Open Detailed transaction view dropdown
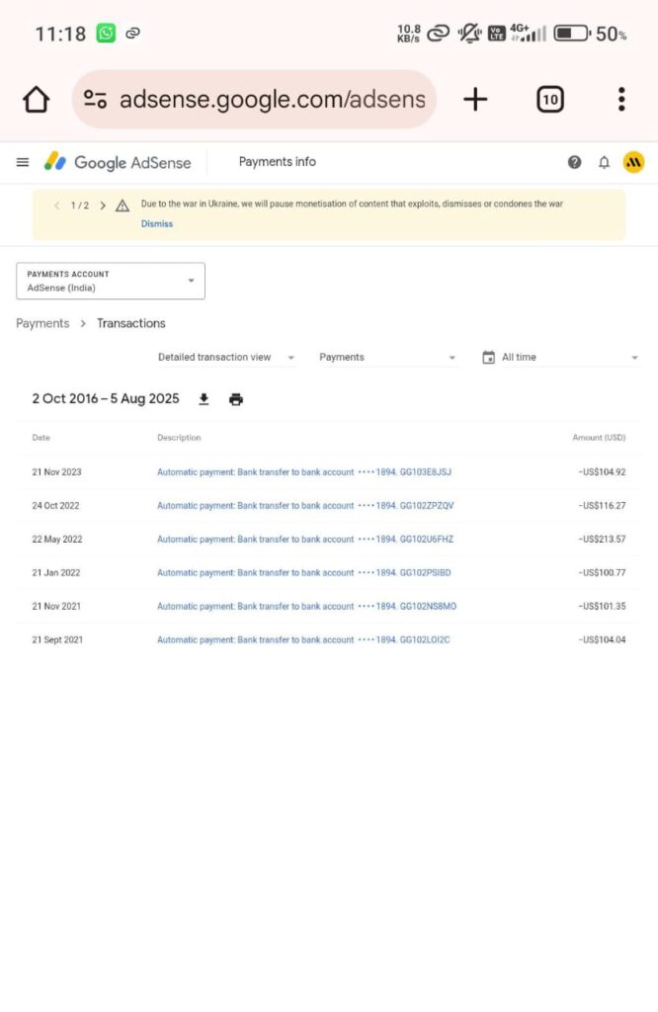Screen dimensions: 658x1012 pyautogui.click(x=226, y=357)
